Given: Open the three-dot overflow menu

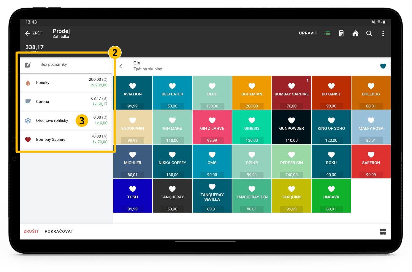Looking at the screenshot, I should click(x=383, y=33).
